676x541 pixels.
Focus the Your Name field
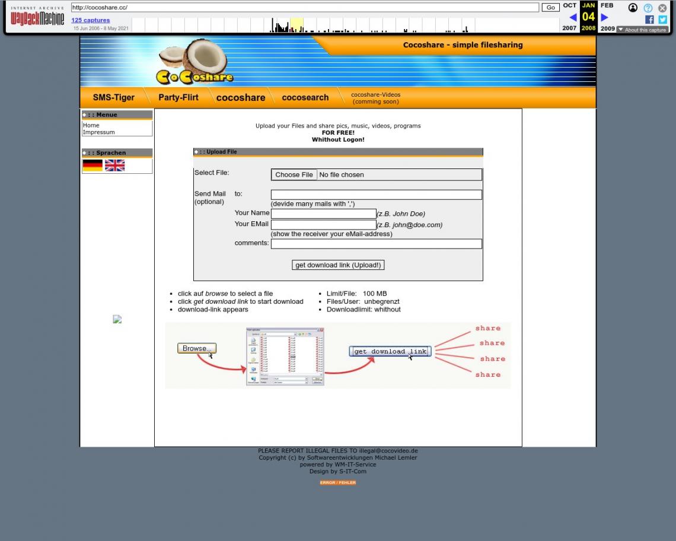point(324,214)
